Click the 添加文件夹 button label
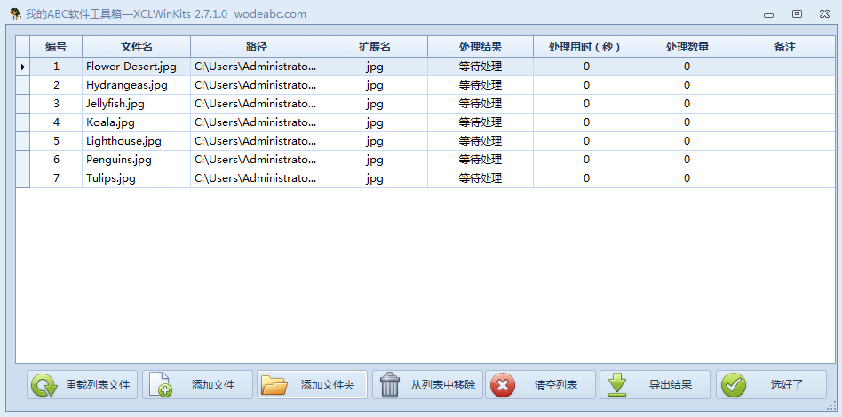The height and width of the screenshot is (417, 842). tap(328, 385)
